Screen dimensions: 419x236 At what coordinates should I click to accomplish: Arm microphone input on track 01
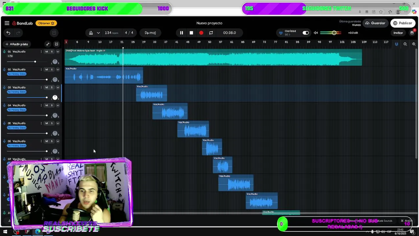click(4, 51)
